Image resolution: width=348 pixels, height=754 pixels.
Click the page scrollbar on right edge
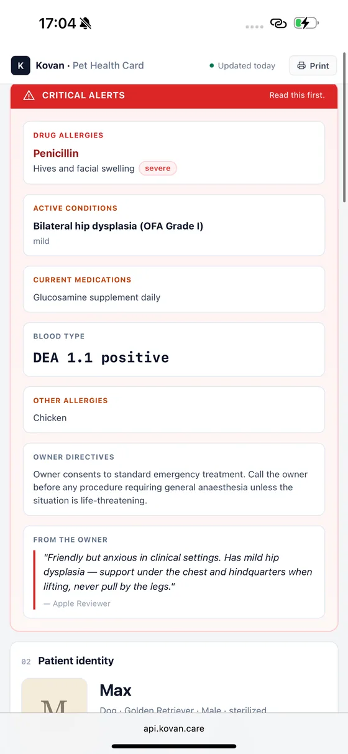pyautogui.click(x=345, y=143)
